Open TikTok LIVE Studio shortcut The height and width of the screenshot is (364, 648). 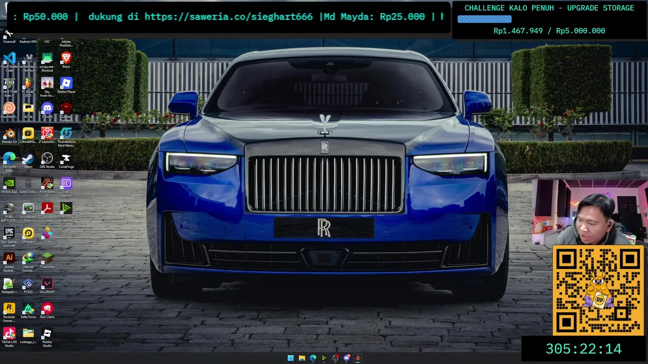[x=9, y=337]
